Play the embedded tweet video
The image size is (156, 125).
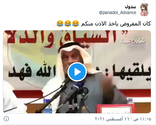[77, 72]
